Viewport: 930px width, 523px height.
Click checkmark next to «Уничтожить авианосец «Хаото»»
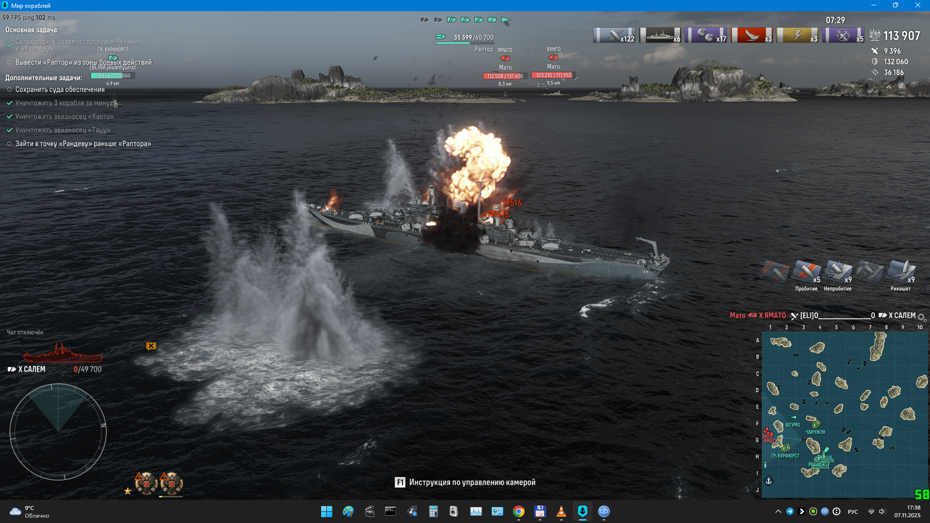click(x=9, y=117)
